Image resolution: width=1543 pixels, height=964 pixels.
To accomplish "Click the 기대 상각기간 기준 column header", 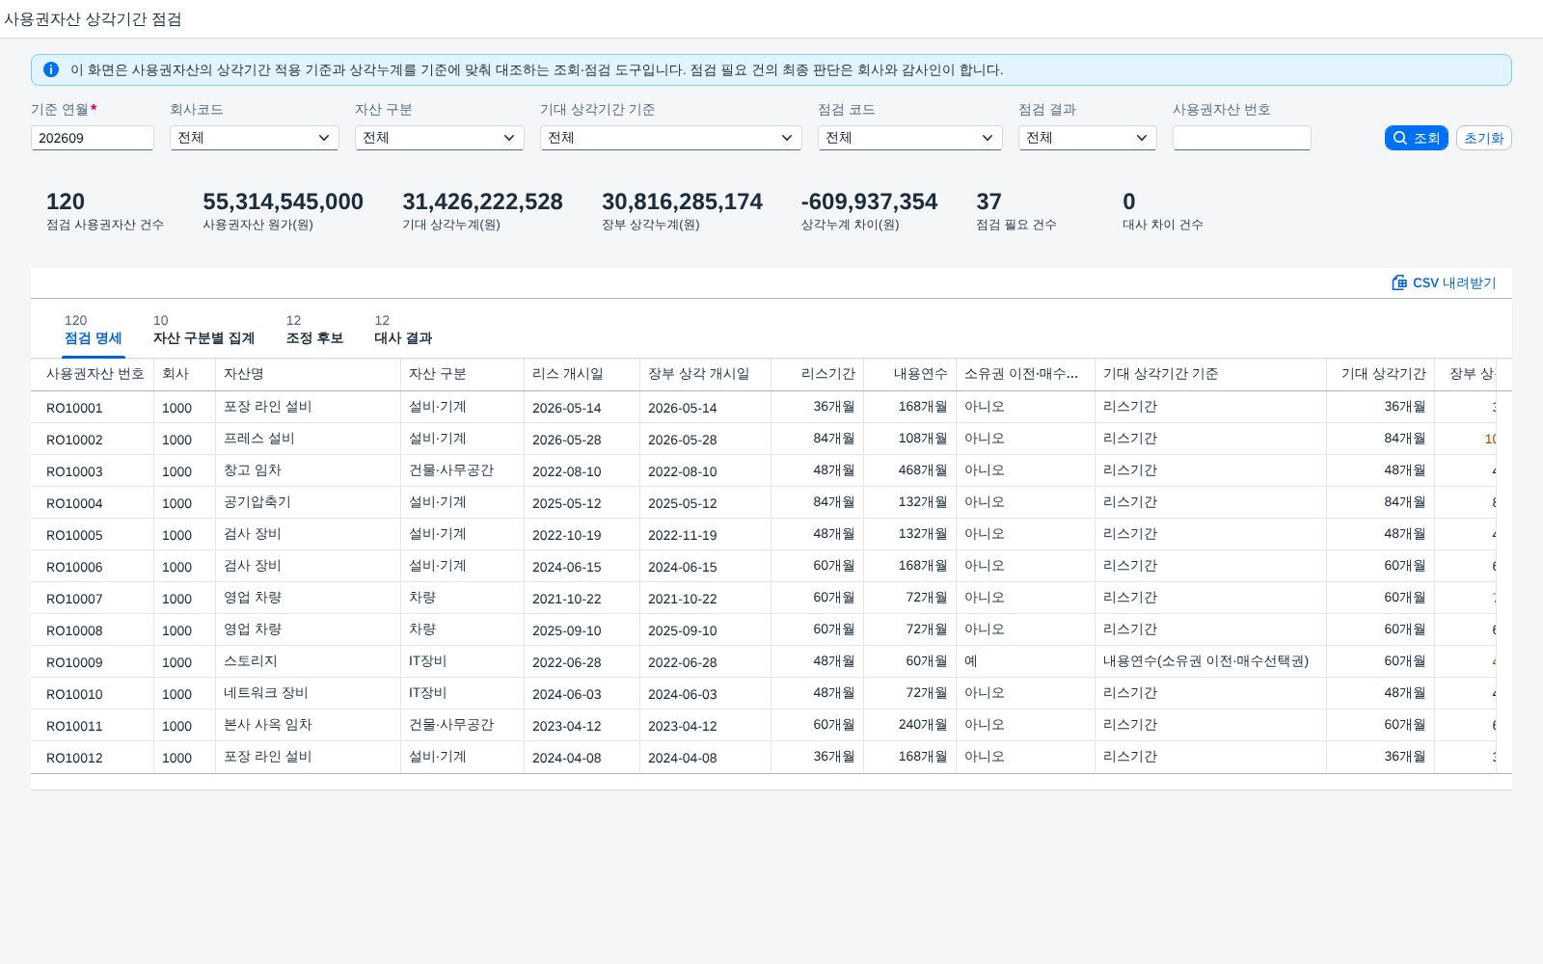I will pyautogui.click(x=1210, y=374).
